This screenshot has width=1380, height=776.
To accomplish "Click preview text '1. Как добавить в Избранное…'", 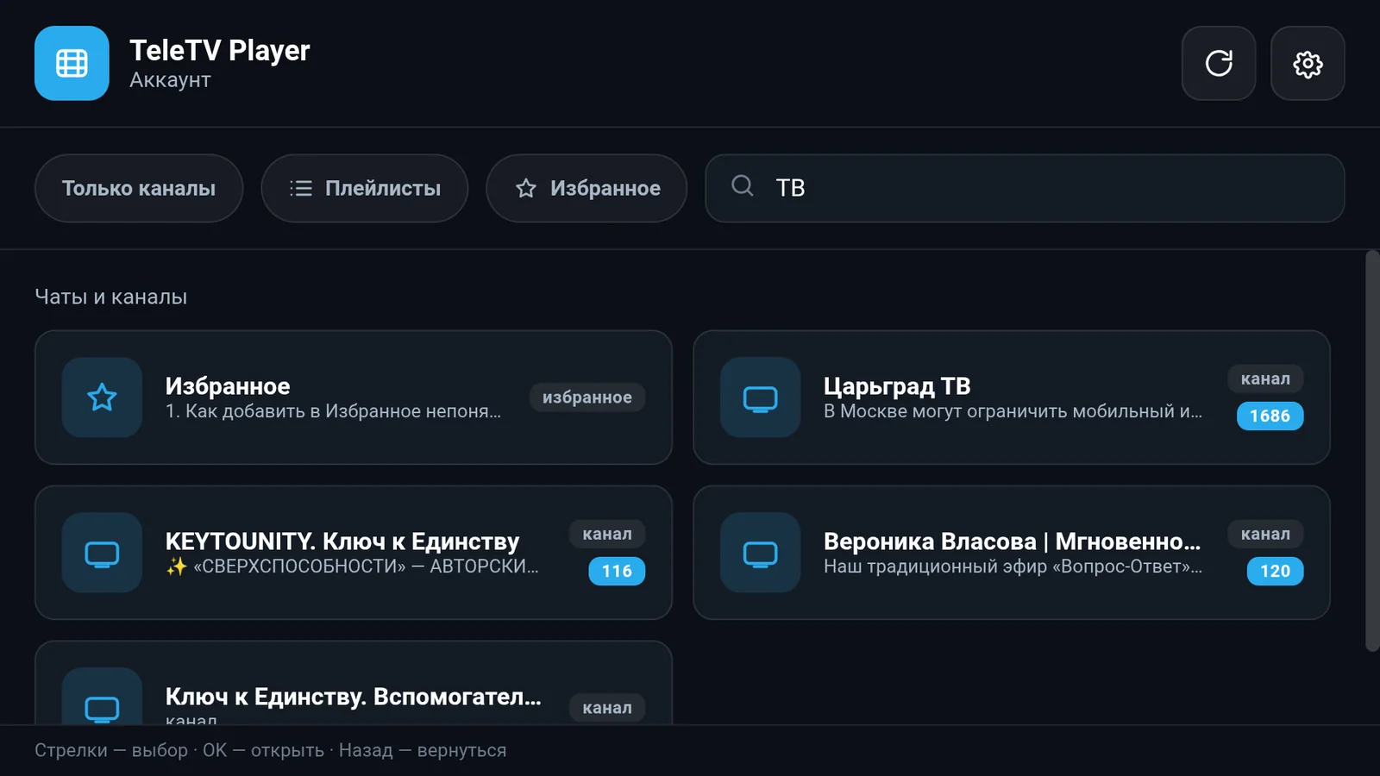I will pos(333,411).
